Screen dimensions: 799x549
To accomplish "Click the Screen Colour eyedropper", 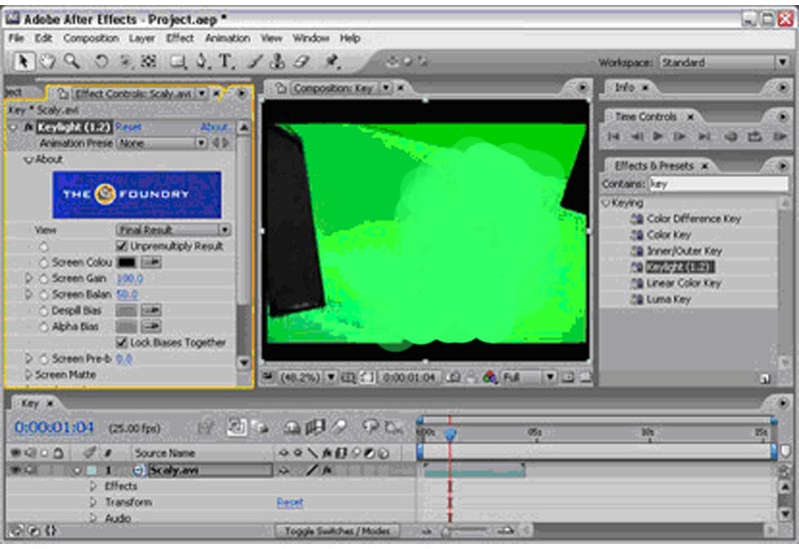I will tap(152, 263).
